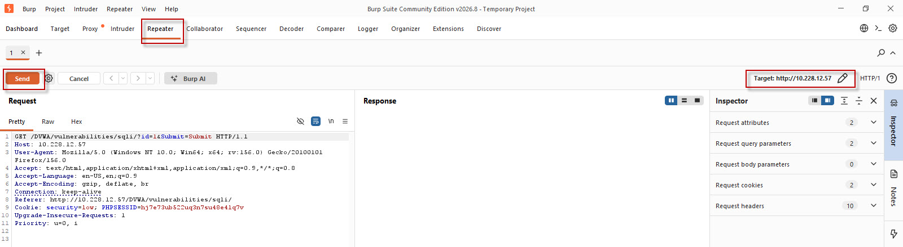Select combined tabbed response layout
903x247 pixels.
point(697,101)
